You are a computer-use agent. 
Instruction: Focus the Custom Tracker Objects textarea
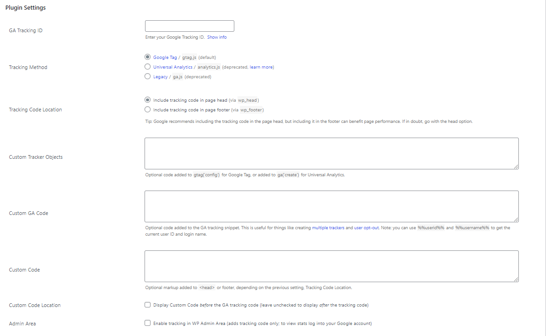click(331, 154)
